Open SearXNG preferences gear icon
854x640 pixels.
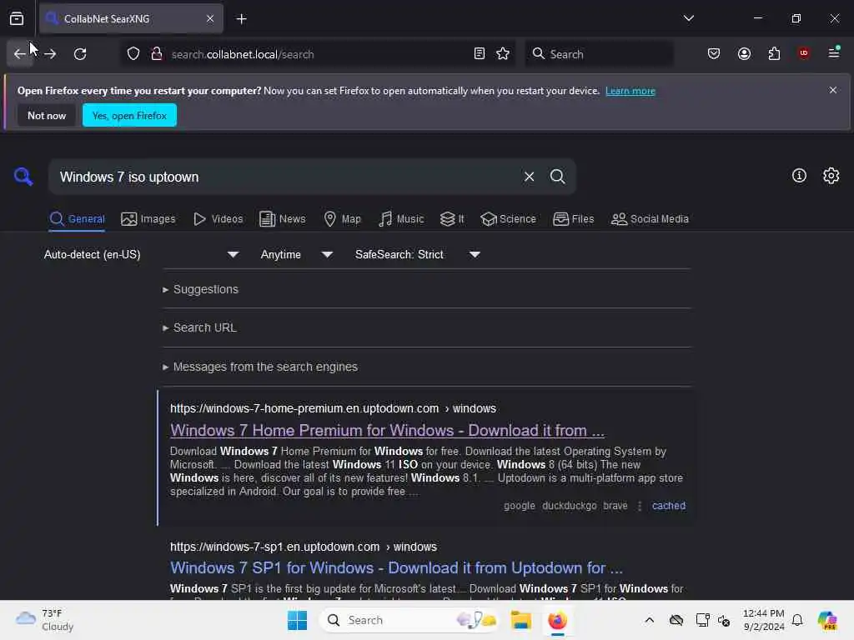click(x=831, y=176)
